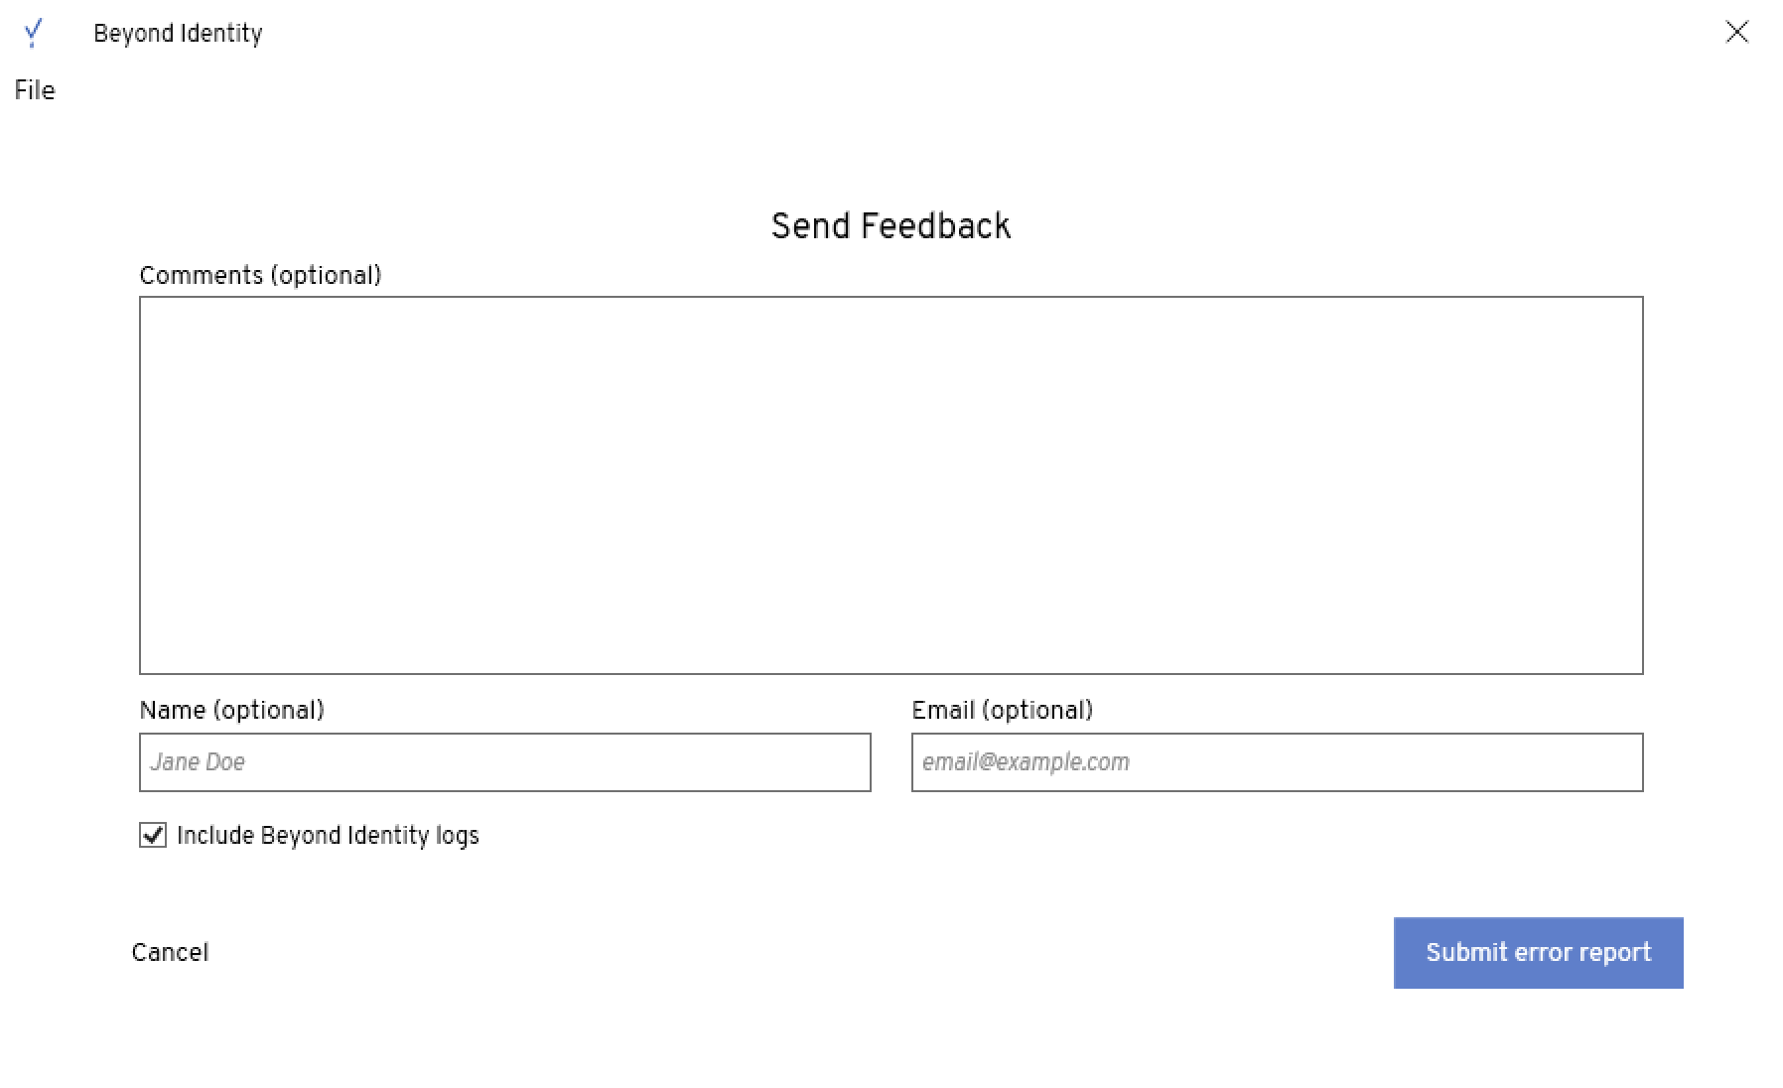Click inside the Comments text area

[x=891, y=486]
